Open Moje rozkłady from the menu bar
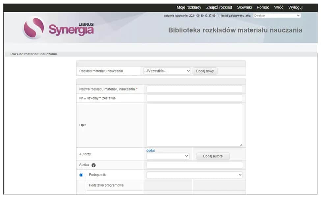Viewport: 321px width, 199px height. click(x=189, y=7)
